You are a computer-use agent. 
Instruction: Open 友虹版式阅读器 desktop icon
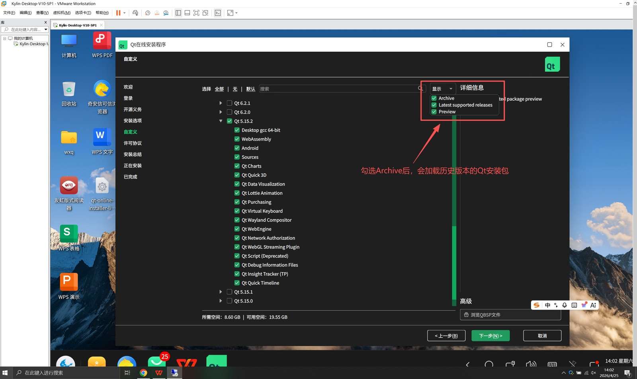pyautogui.click(x=69, y=193)
